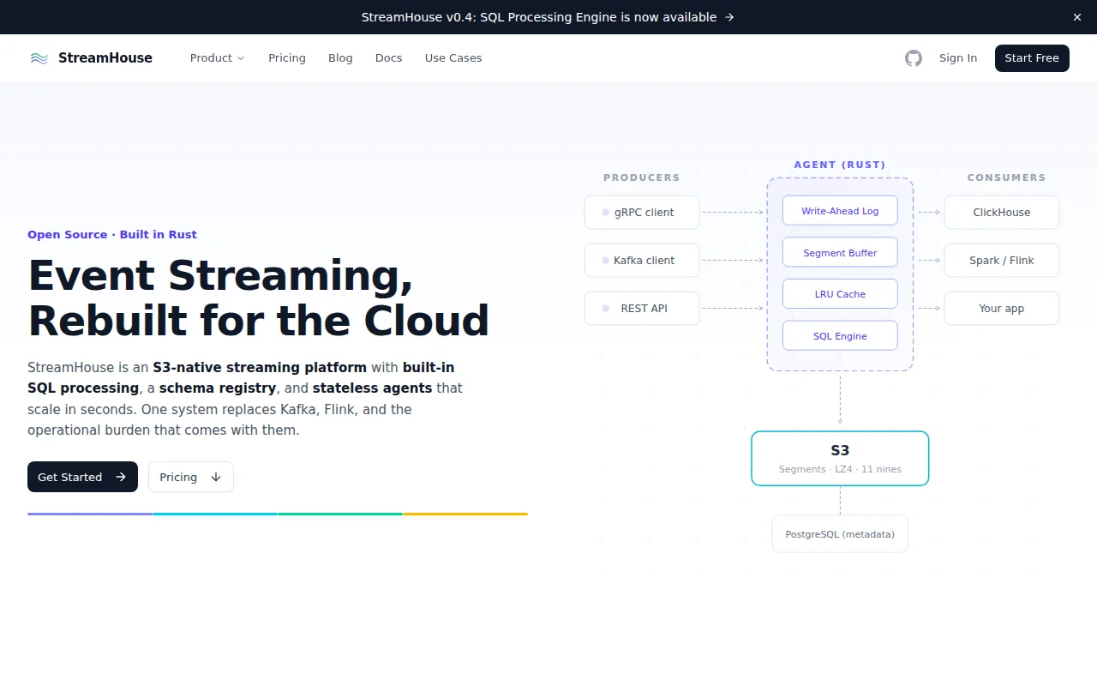This screenshot has height=686, width=1097.
Task: Click the LRU Cache component
Action: click(840, 294)
